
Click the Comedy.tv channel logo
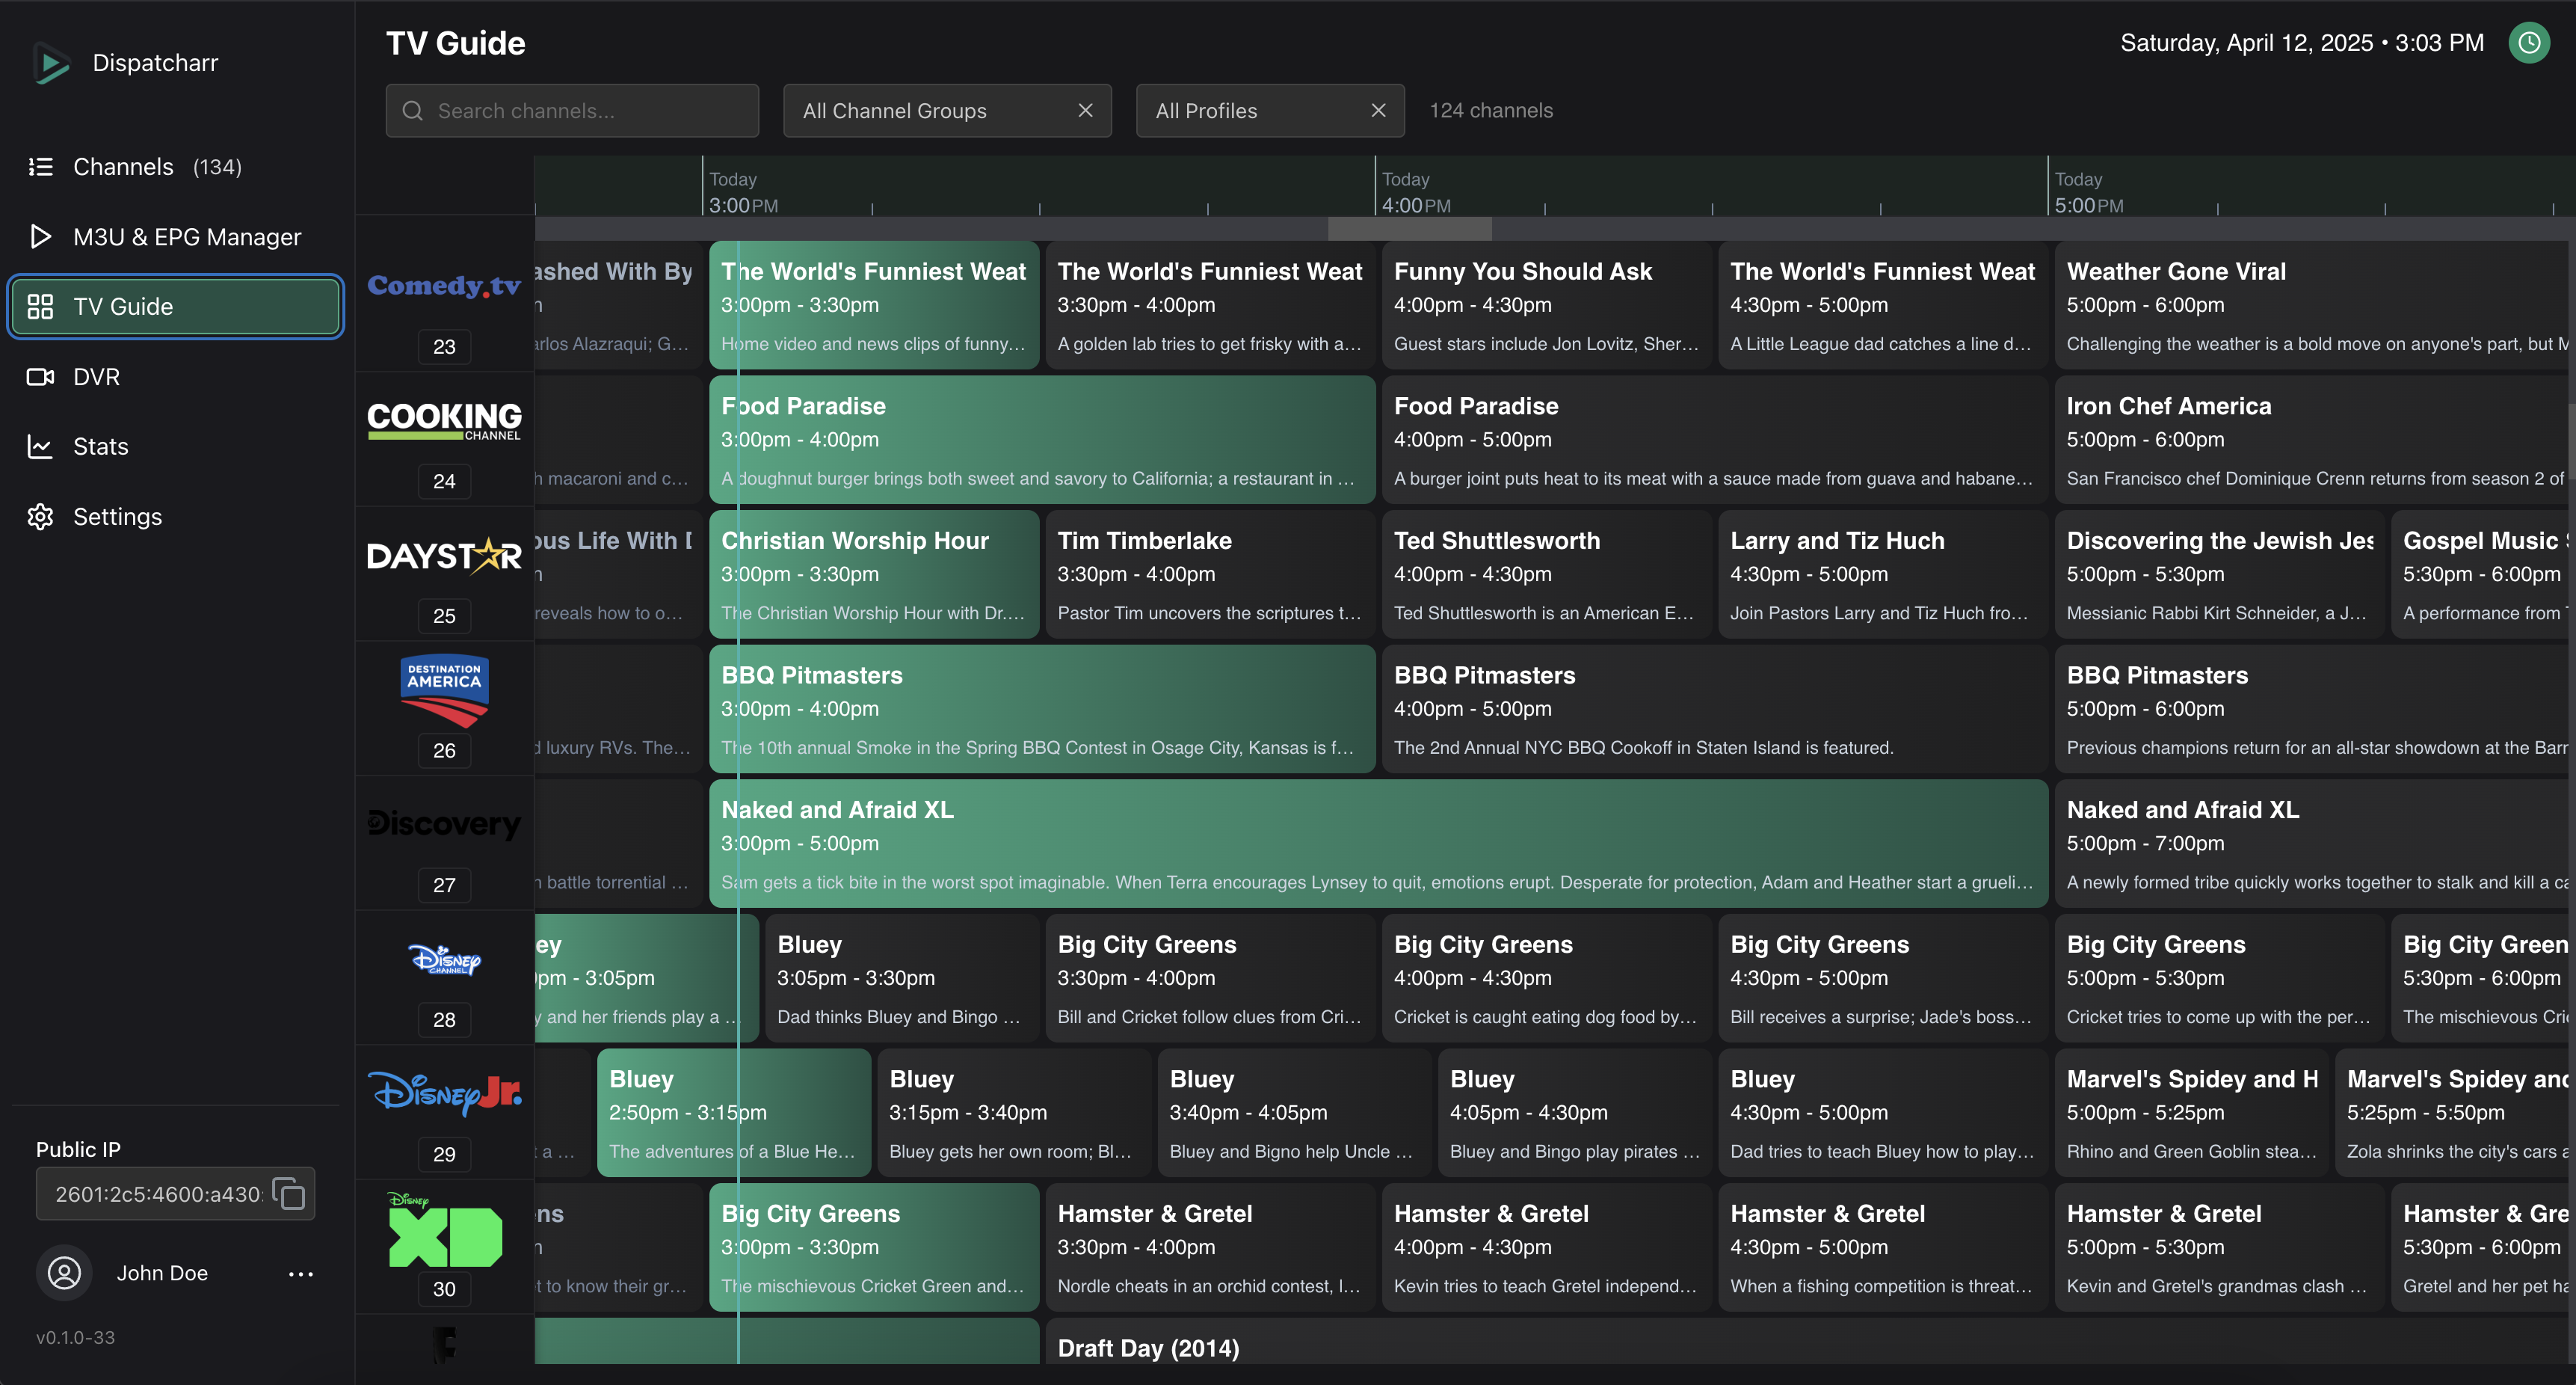[x=444, y=286]
